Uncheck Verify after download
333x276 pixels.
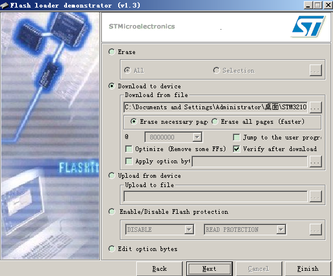pyautogui.click(x=236, y=149)
